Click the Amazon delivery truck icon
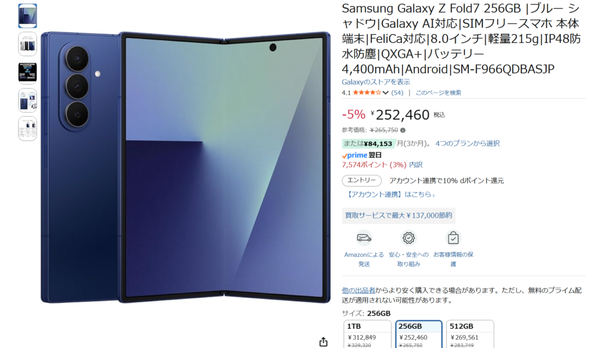The image size is (595, 348). click(x=364, y=238)
